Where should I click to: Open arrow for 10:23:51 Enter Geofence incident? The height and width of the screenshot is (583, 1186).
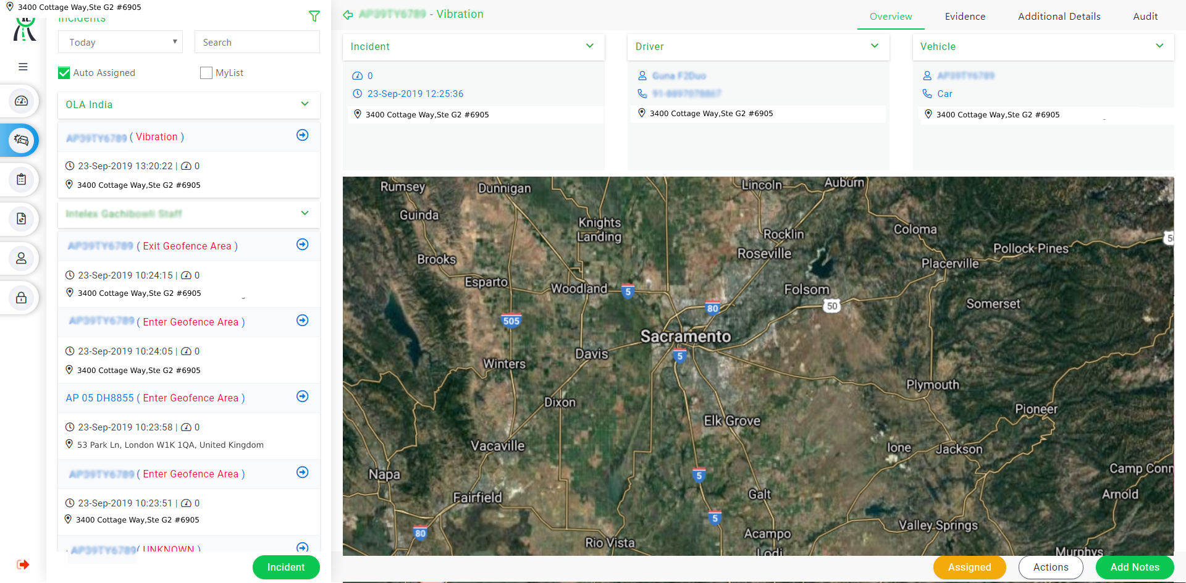(303, 472)
